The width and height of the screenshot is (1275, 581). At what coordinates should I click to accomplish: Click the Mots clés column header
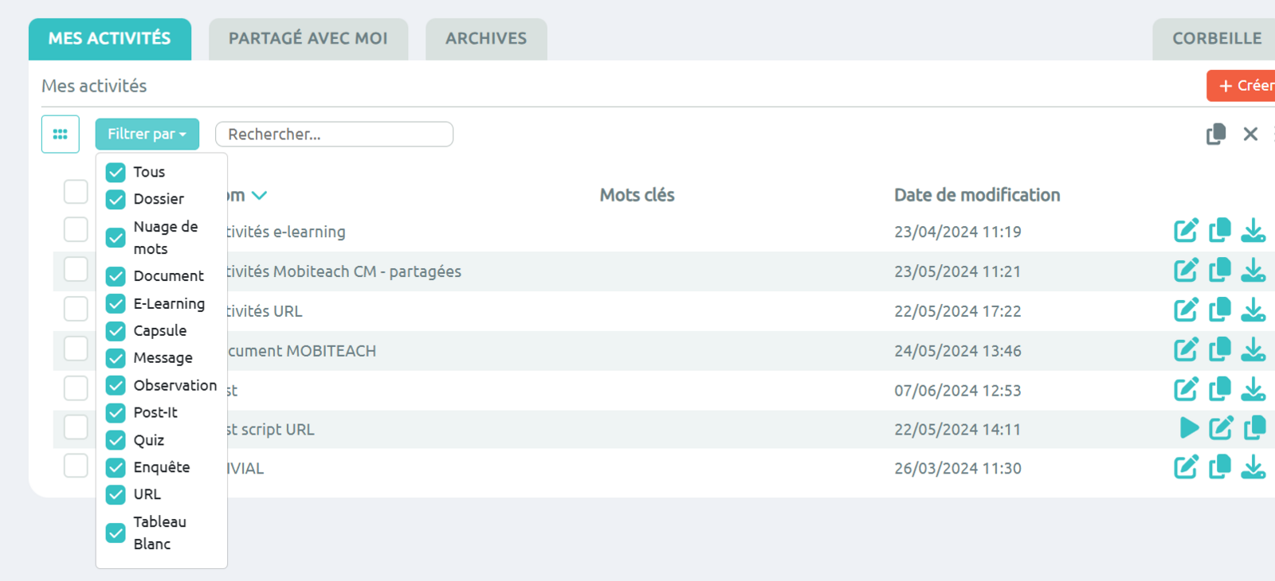tap(637, 196)
